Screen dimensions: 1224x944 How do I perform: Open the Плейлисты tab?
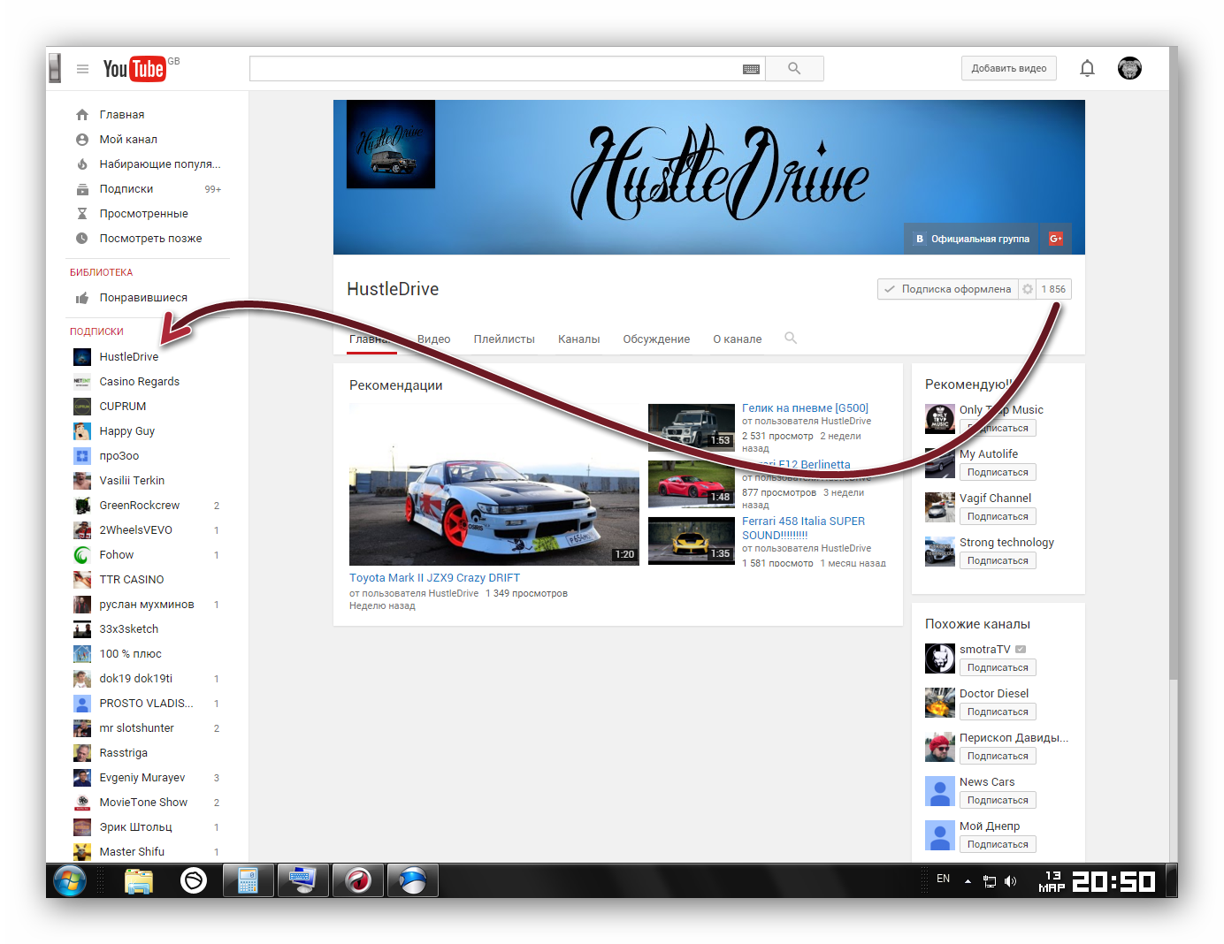(x=504, y=339)
